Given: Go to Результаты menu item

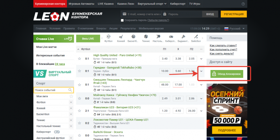Looking at the screenshot, I should [128, 29].
